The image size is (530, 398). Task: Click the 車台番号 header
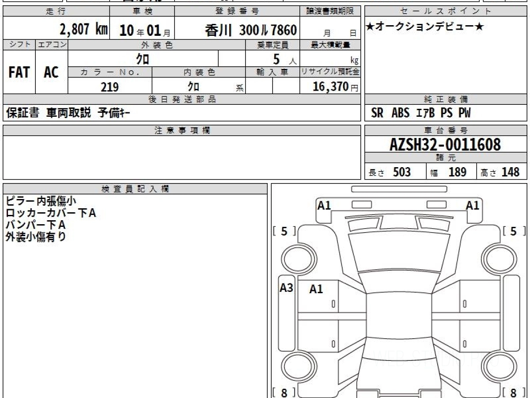[x=446, y=130]
